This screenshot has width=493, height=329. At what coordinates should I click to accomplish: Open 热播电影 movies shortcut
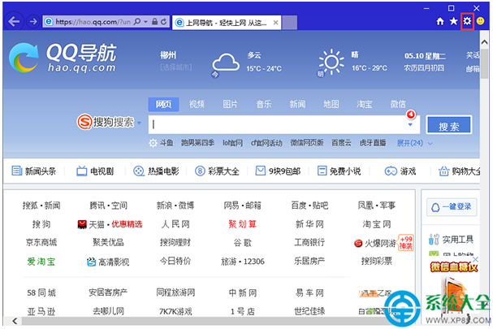tap(156, 171)
